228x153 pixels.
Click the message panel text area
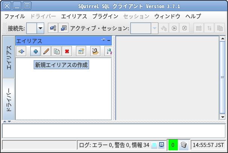pyautogui.click(x=114, y=131)
